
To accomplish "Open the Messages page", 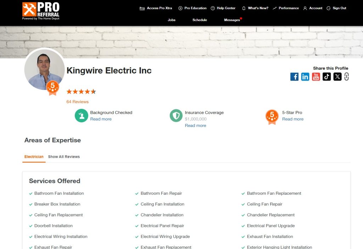I will click(232, 20).
